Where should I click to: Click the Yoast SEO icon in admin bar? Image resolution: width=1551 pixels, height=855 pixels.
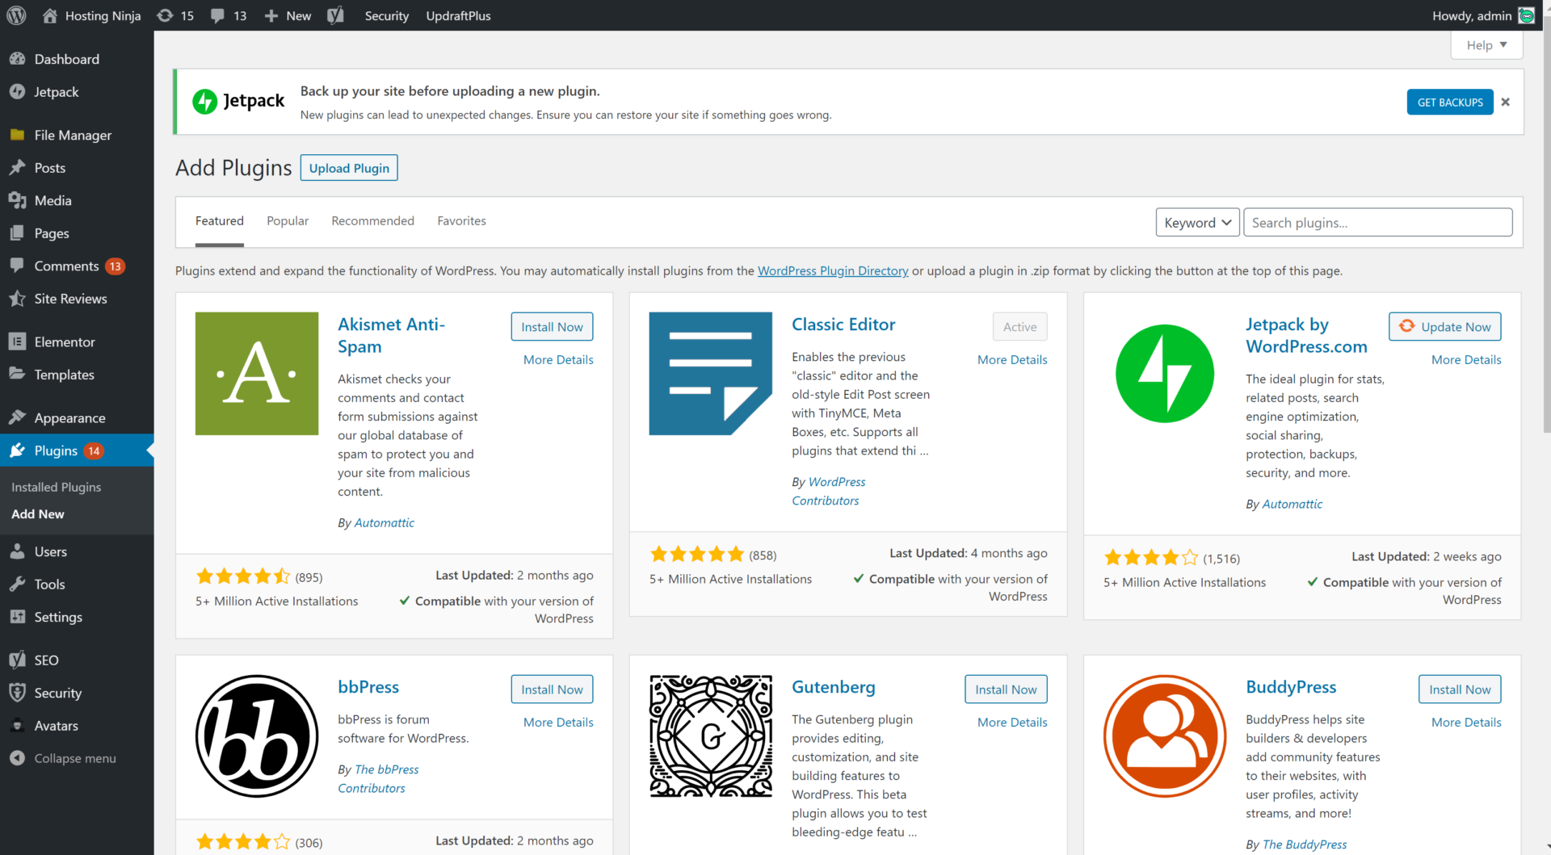[335, 15]
